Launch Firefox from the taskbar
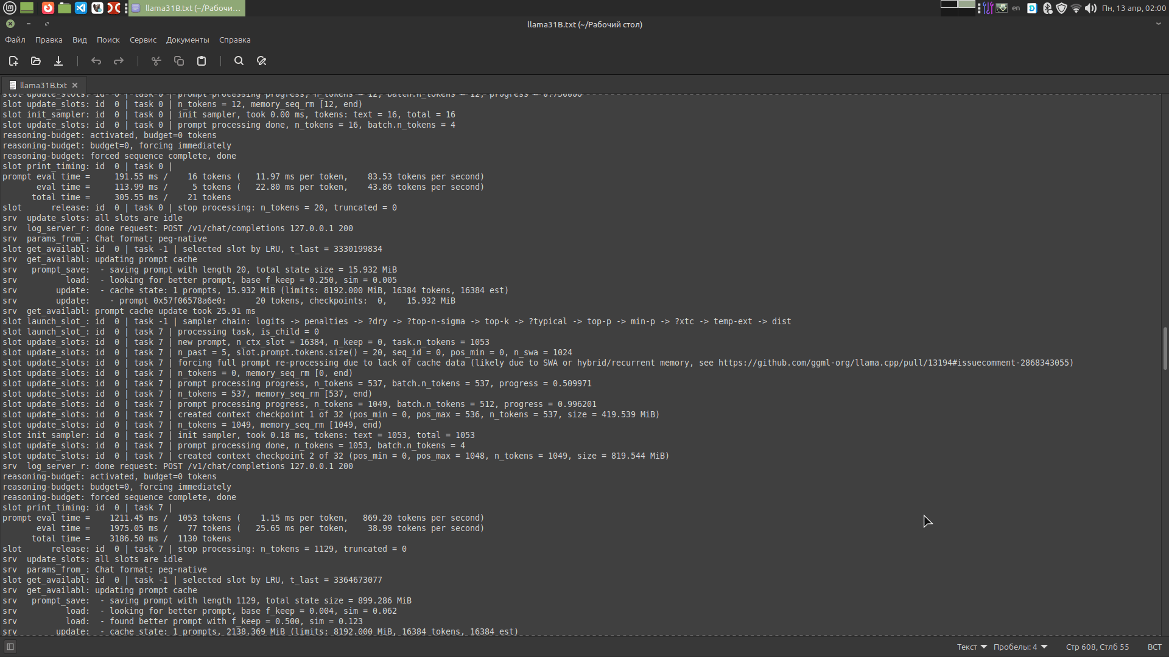Image resolution: width=1169 pixels, height=657 pixels. [x=47, y=8]
